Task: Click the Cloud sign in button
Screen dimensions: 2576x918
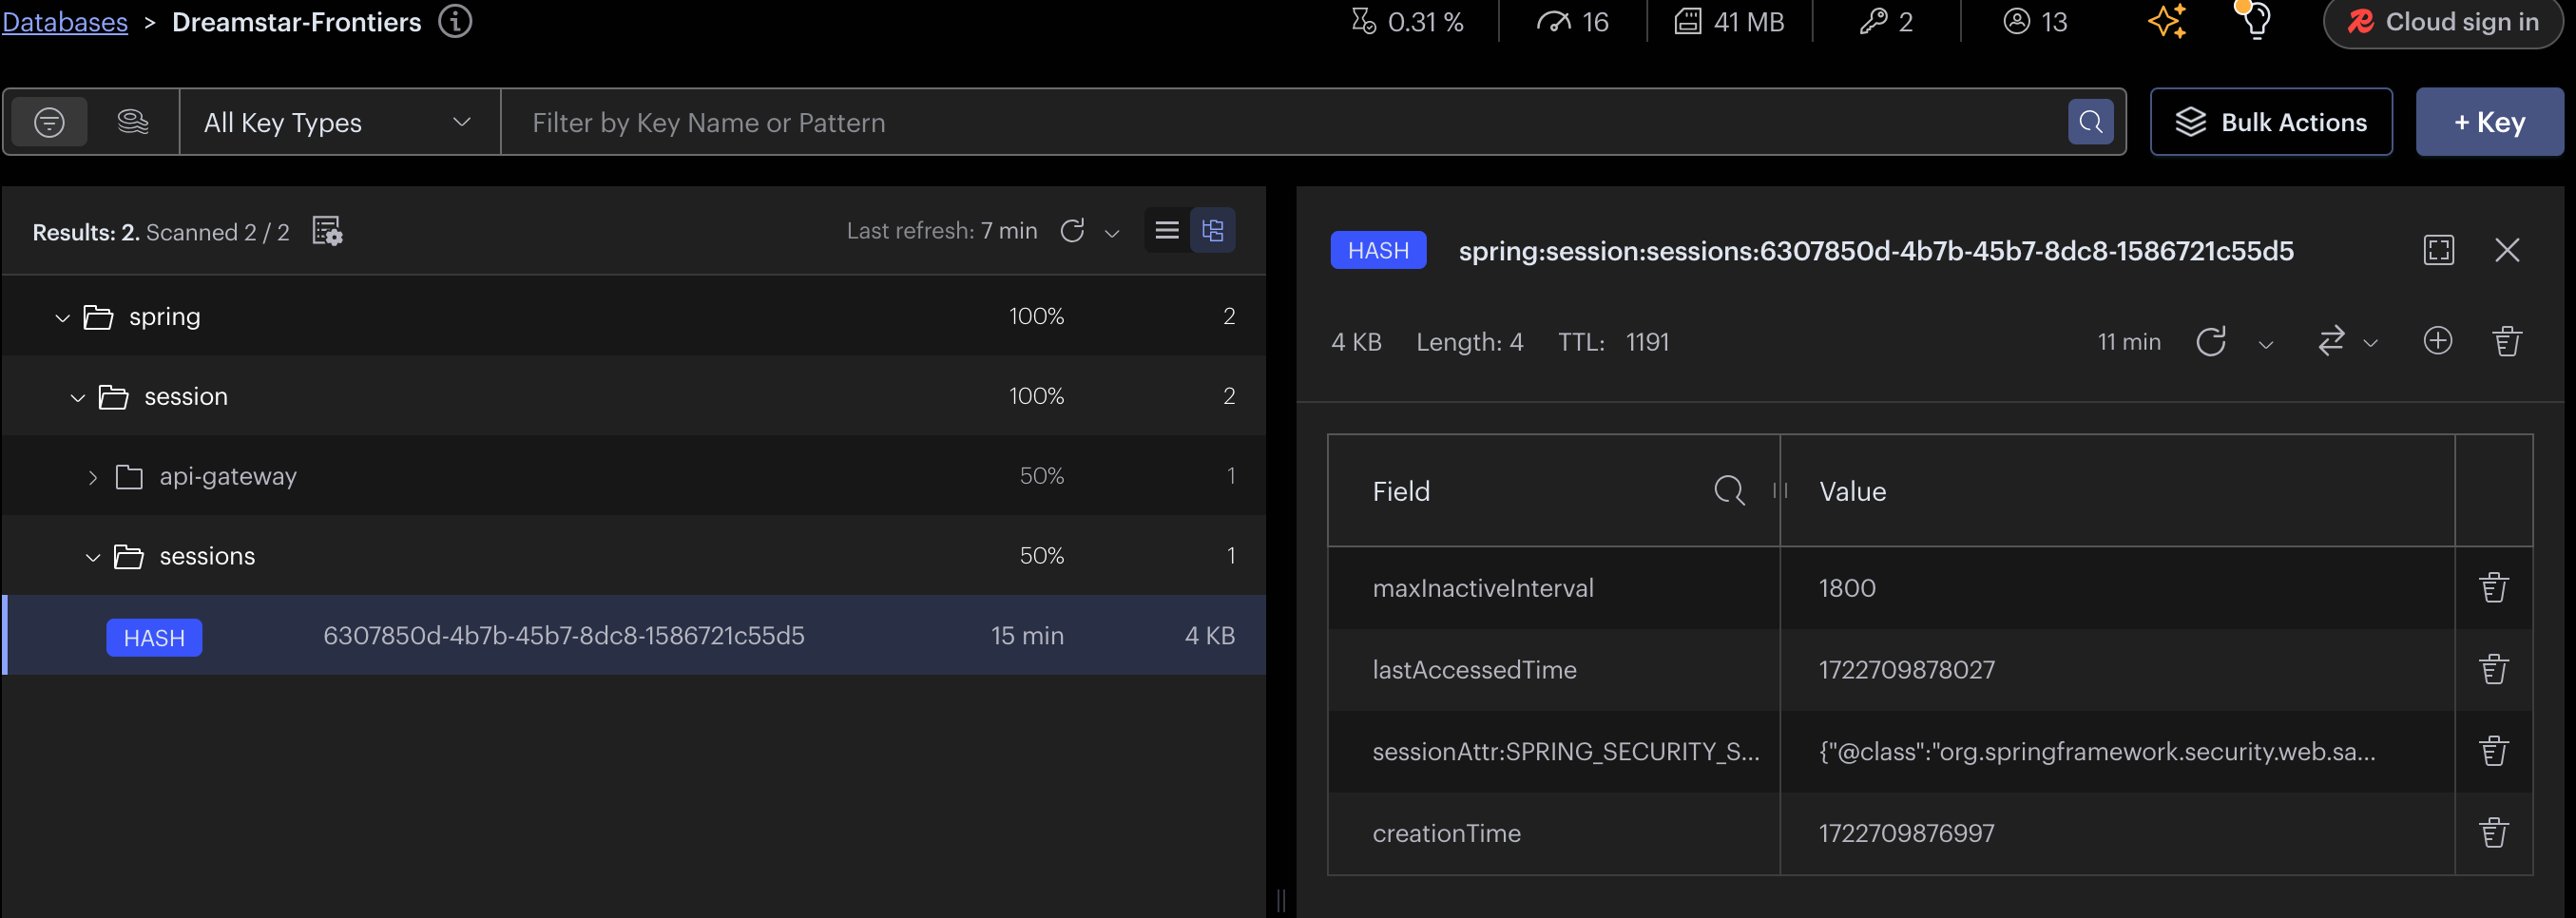Action: [2443, 21]
